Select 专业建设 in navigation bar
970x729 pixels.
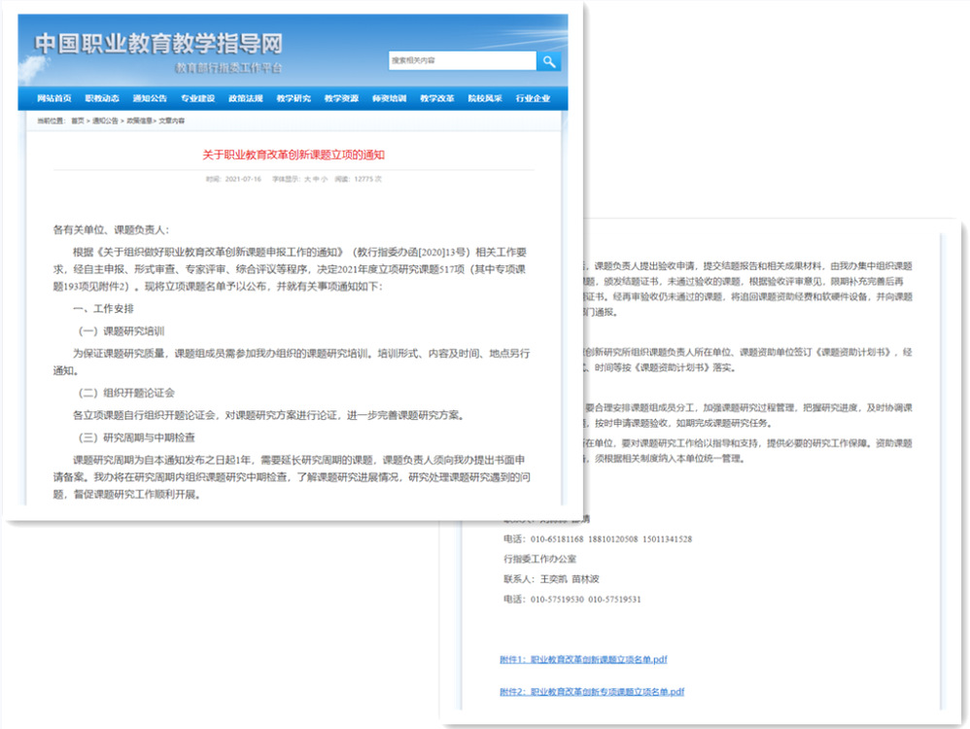point(197,98)
